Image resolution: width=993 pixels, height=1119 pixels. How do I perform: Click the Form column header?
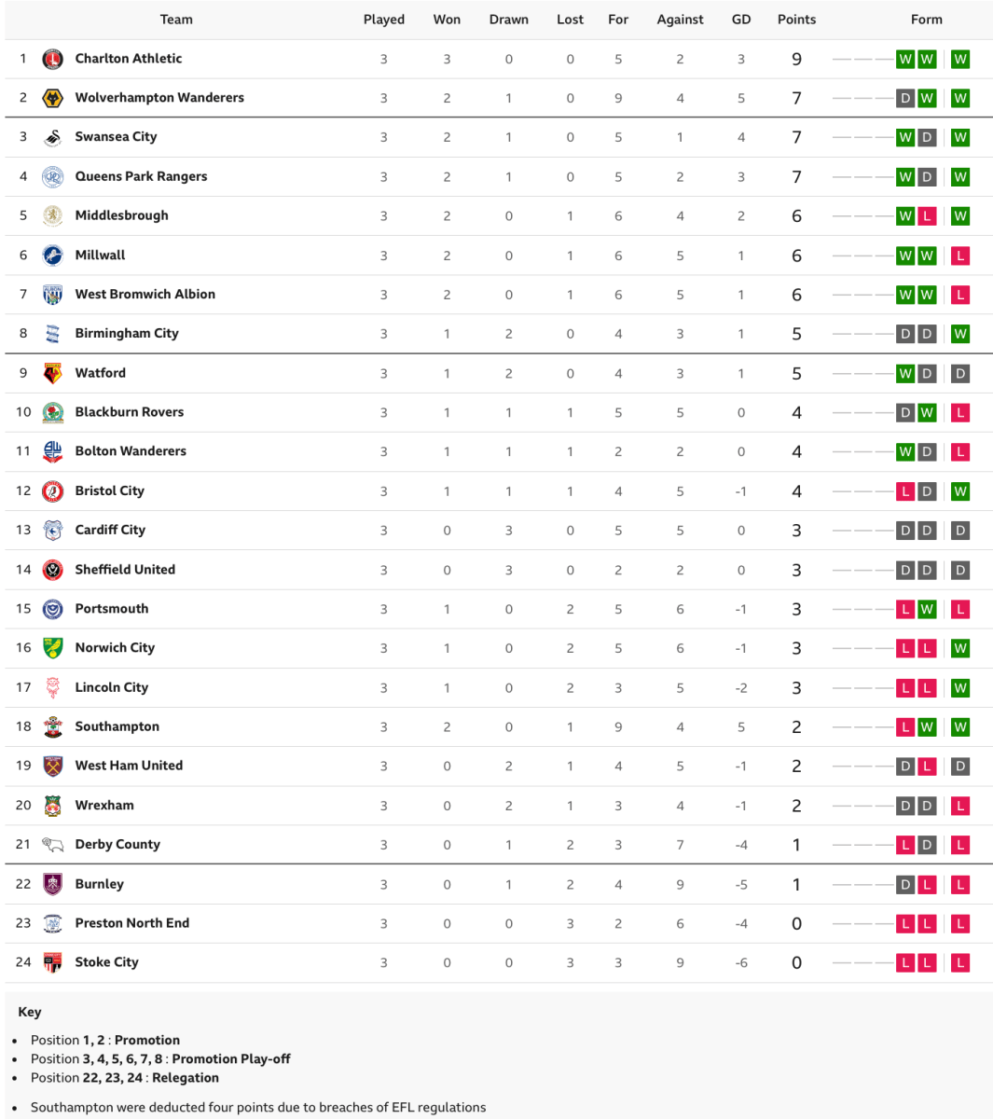[x=927, y=20]
